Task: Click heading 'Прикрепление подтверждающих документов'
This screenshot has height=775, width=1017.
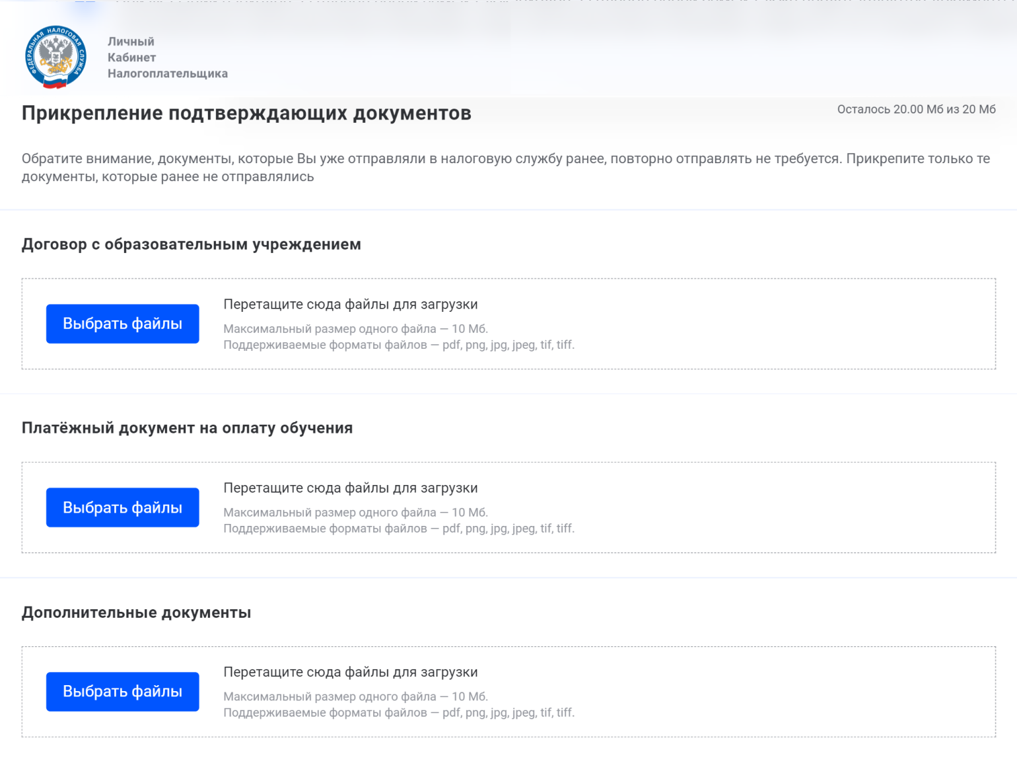Action: 246,113
